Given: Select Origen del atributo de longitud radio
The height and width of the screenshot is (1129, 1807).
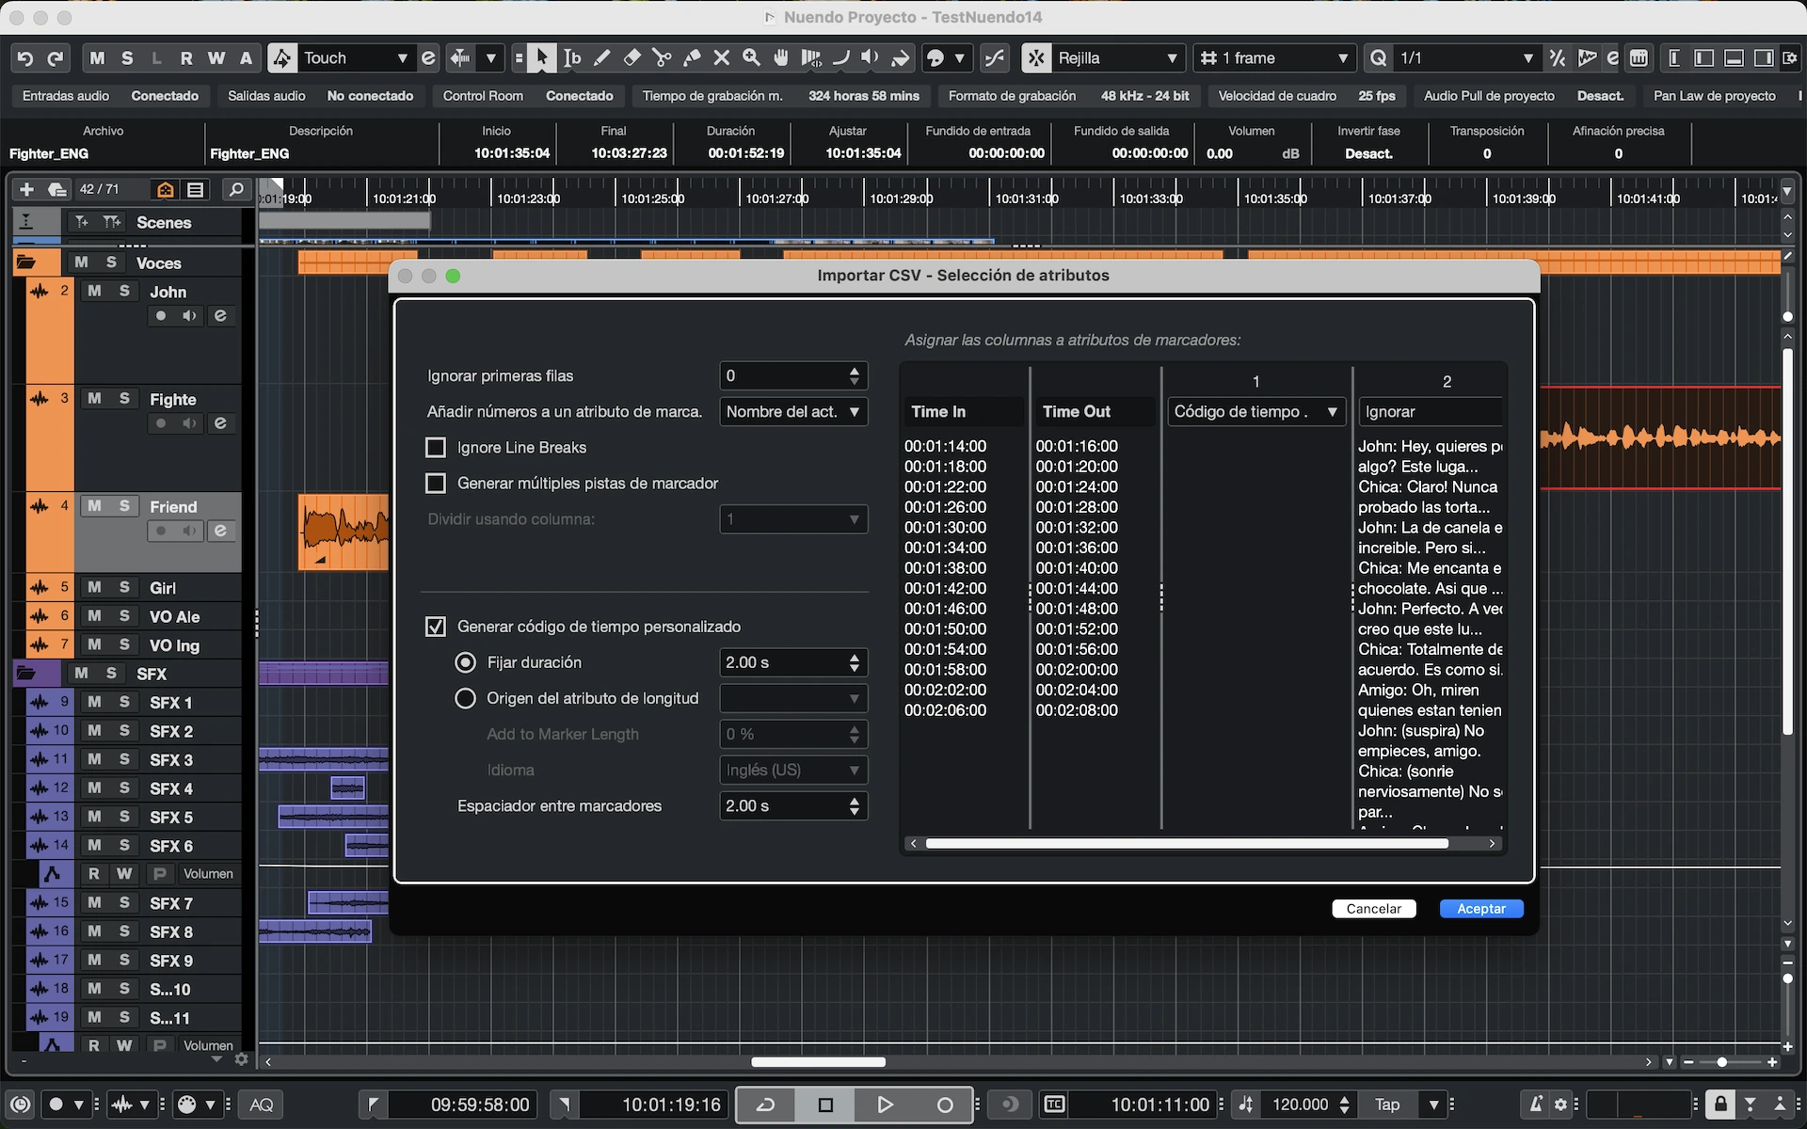Looking at the screenshot, I should point(465,698).
